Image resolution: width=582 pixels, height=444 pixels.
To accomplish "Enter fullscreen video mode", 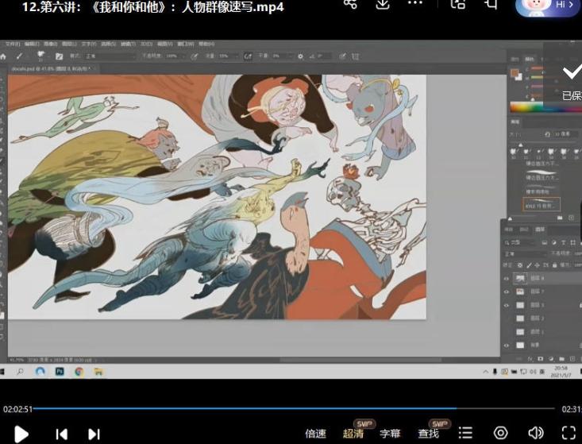I will click(x=569, y=433).
